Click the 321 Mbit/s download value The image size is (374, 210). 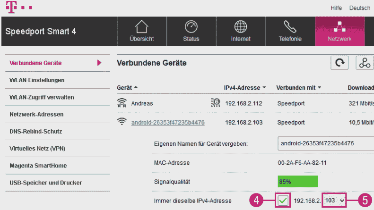click(x=361, y=103)
